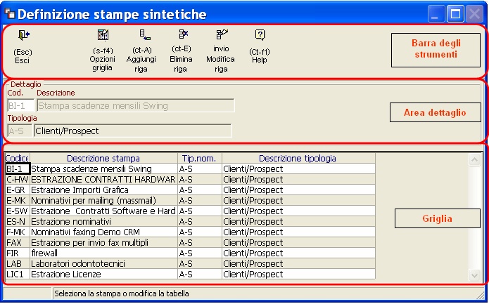Click Clienti/Prospect cell in the FAX row
Screen dimensions: 489x304
click(x=298, y=243)
